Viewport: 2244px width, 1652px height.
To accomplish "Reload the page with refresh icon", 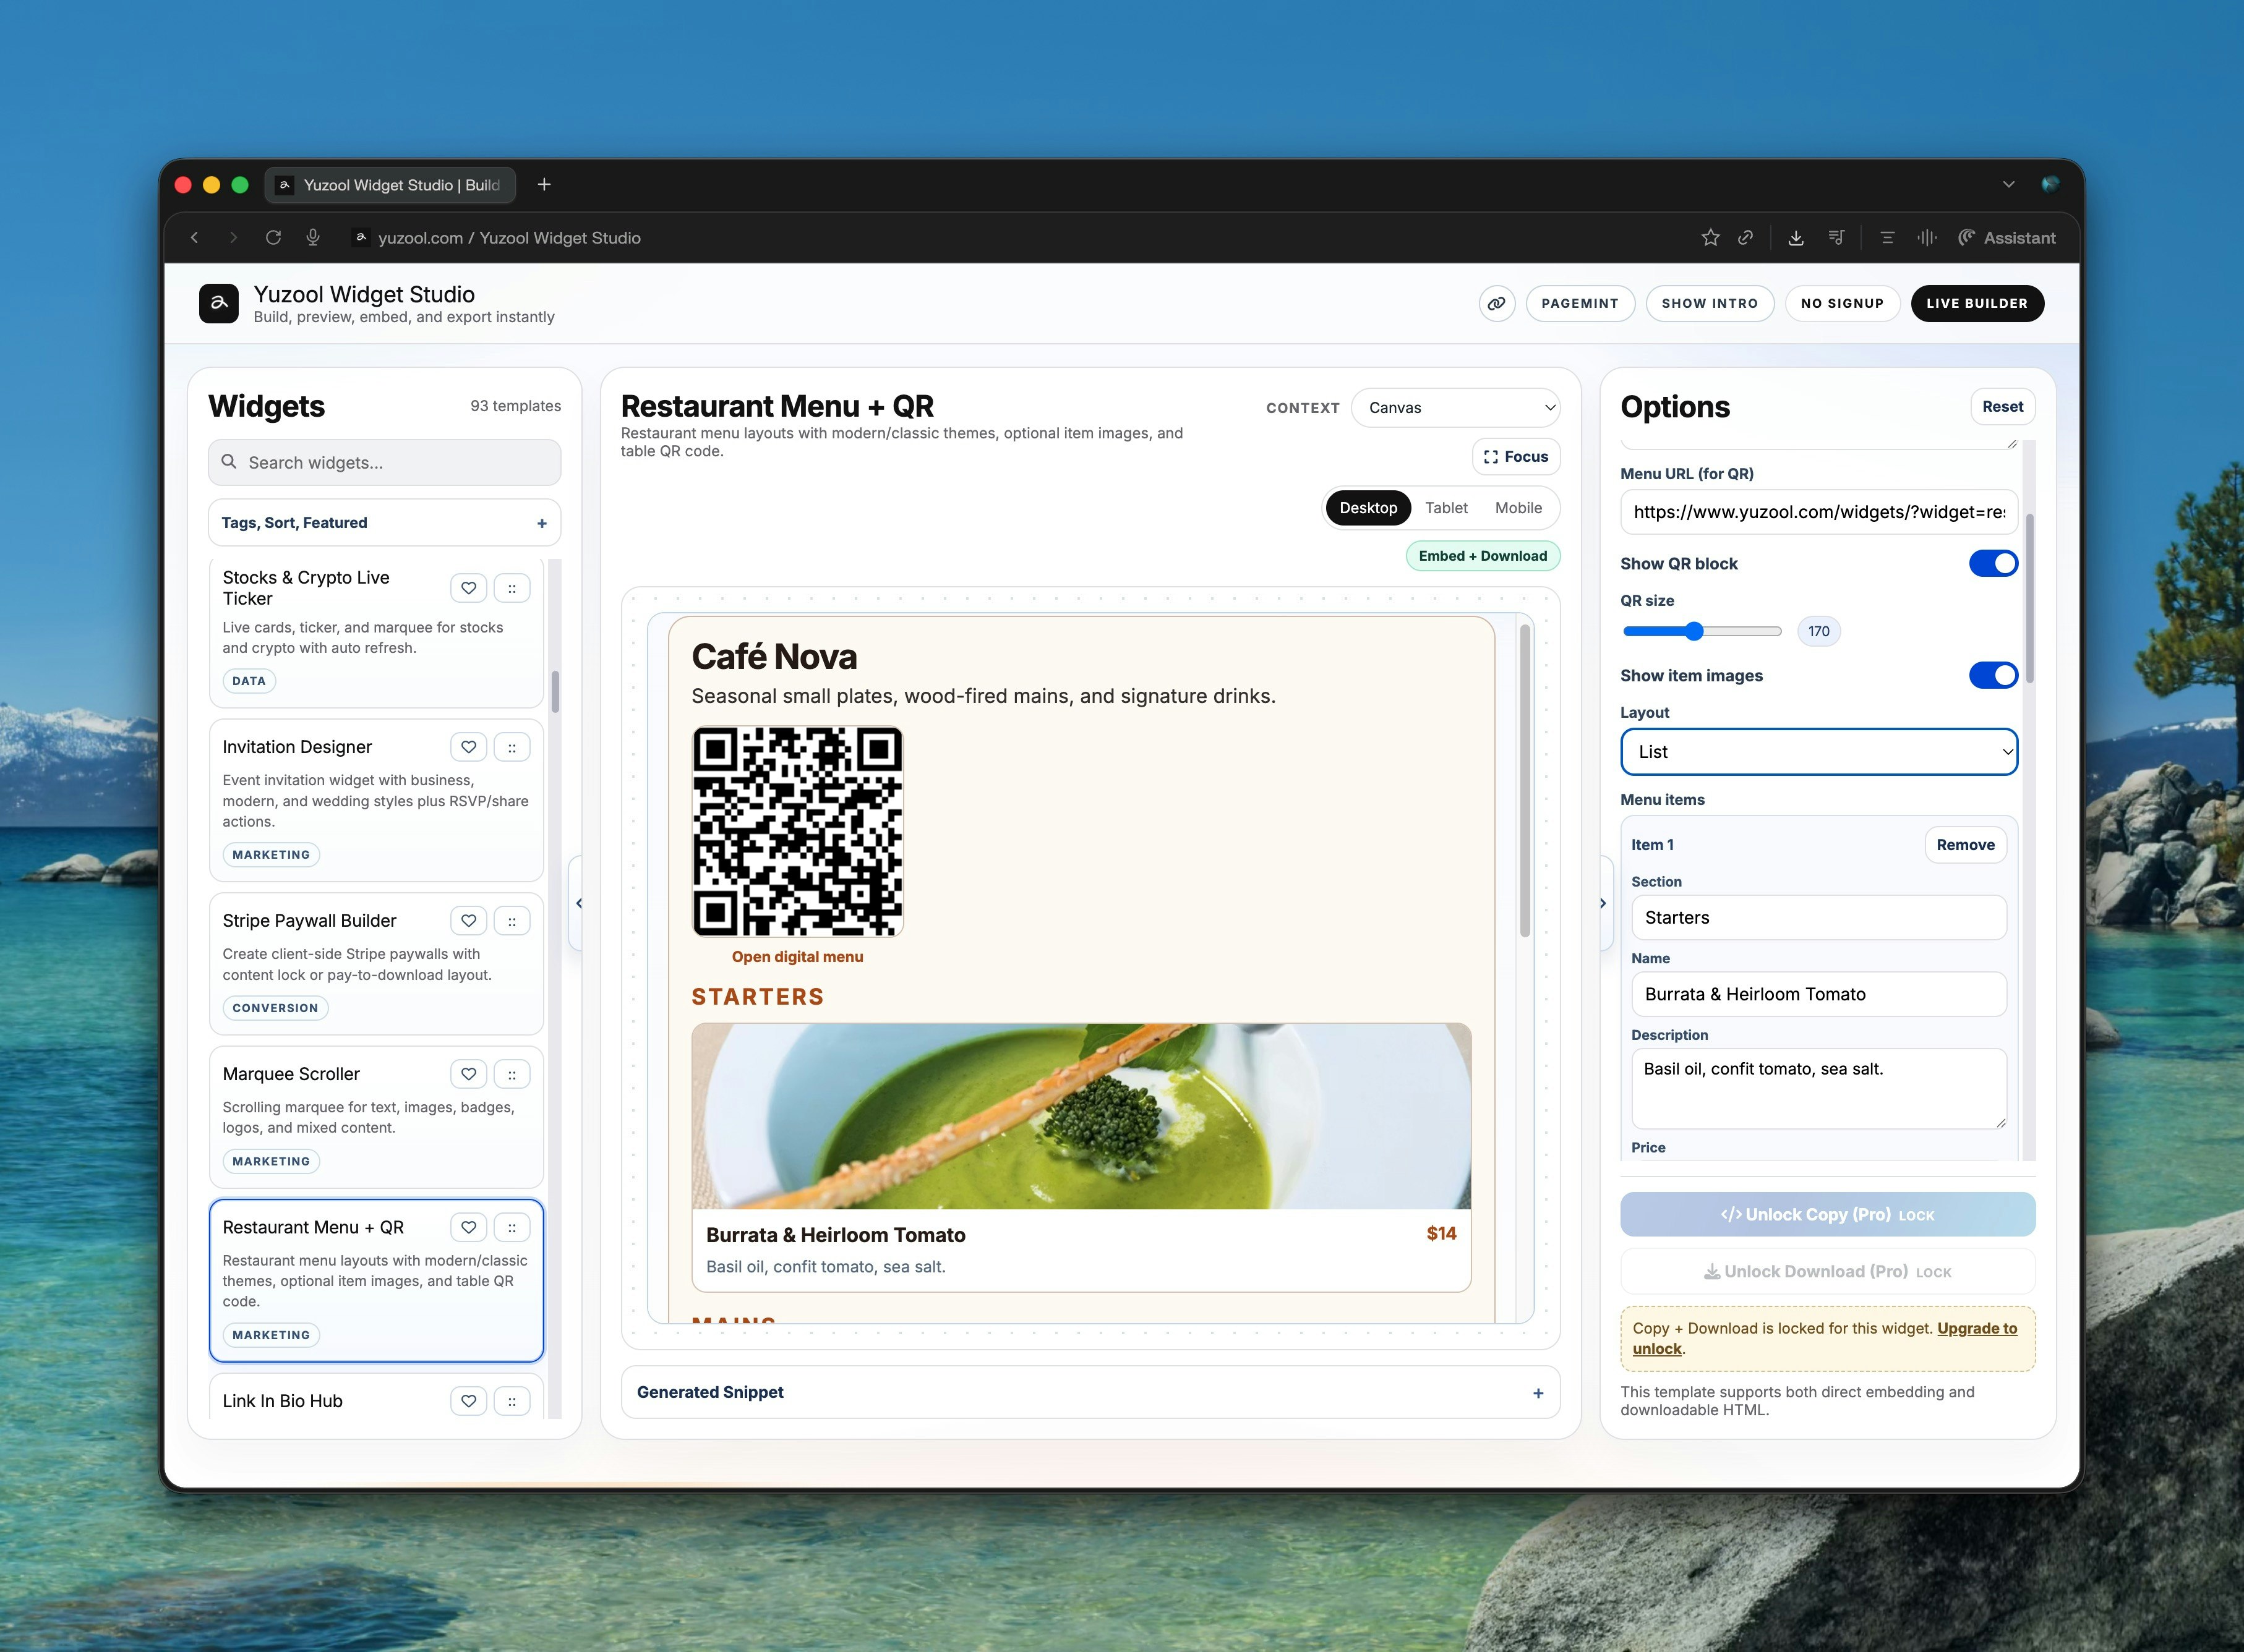I will [273, 238].
